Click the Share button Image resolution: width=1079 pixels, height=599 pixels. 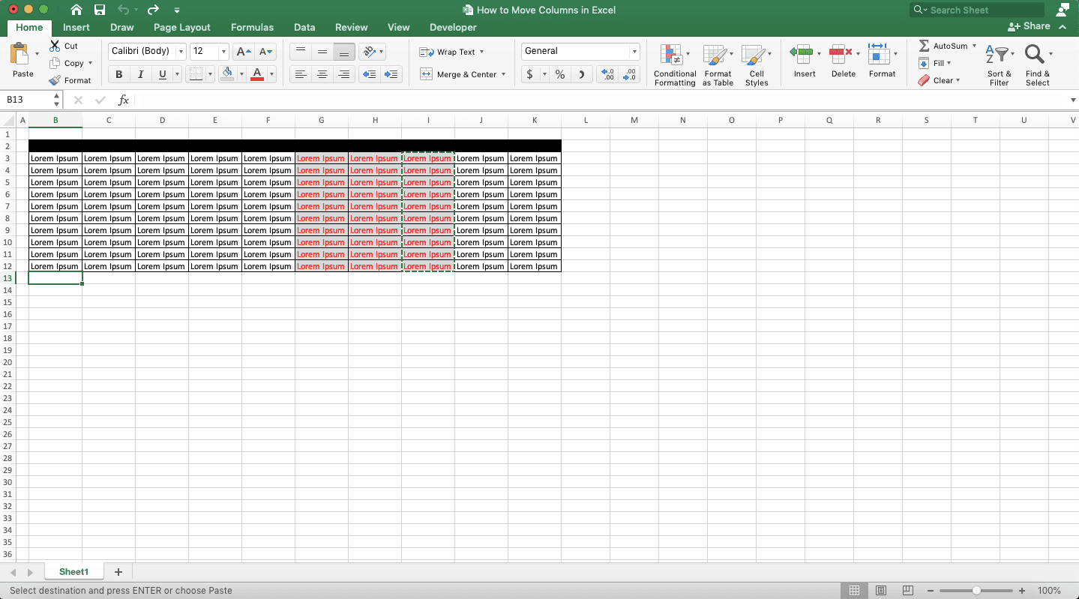coord(1030,26)
